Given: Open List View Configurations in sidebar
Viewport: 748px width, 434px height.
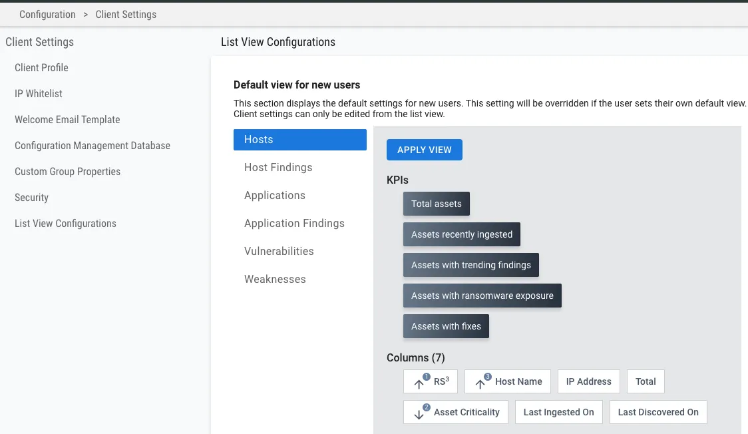Looking at the screenshot, I should [65, 224].
